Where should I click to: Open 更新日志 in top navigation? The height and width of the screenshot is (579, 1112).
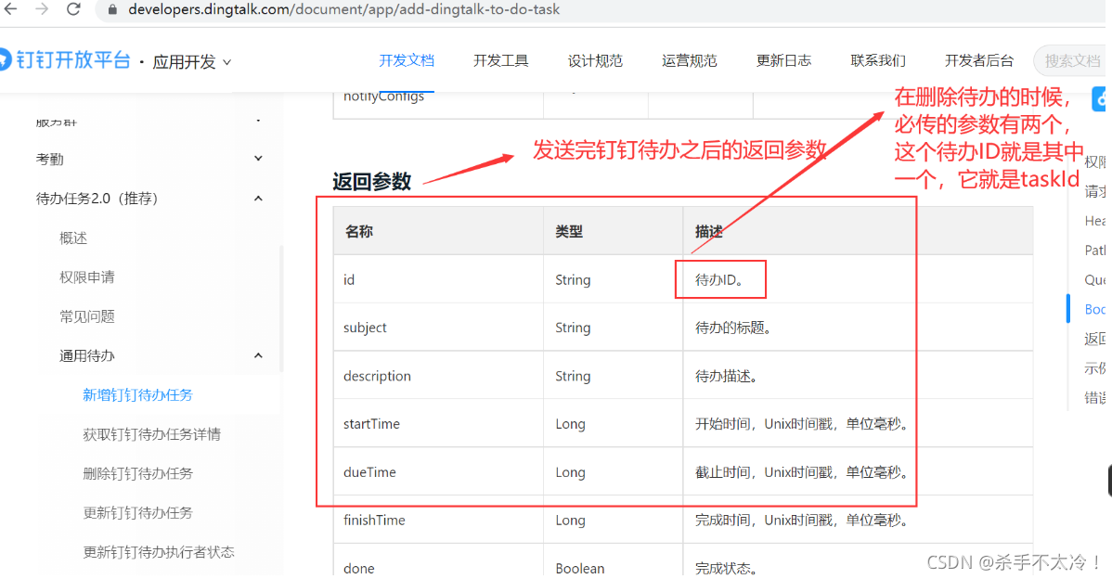783,61
